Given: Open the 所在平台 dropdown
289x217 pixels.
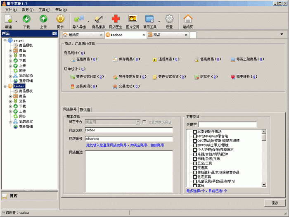Looking at the screenshot, I should pyautogui.click(x=138, y=122).
